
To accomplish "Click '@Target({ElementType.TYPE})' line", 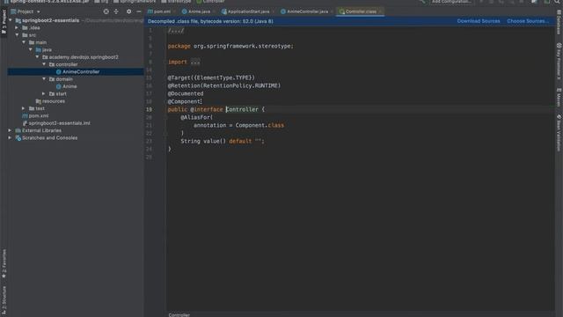I will pos(211,77).
